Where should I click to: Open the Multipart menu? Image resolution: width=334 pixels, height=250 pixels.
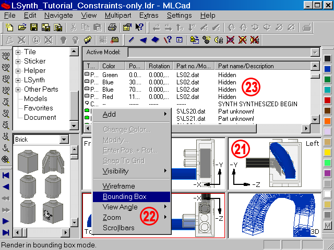[x=118, y=15]
